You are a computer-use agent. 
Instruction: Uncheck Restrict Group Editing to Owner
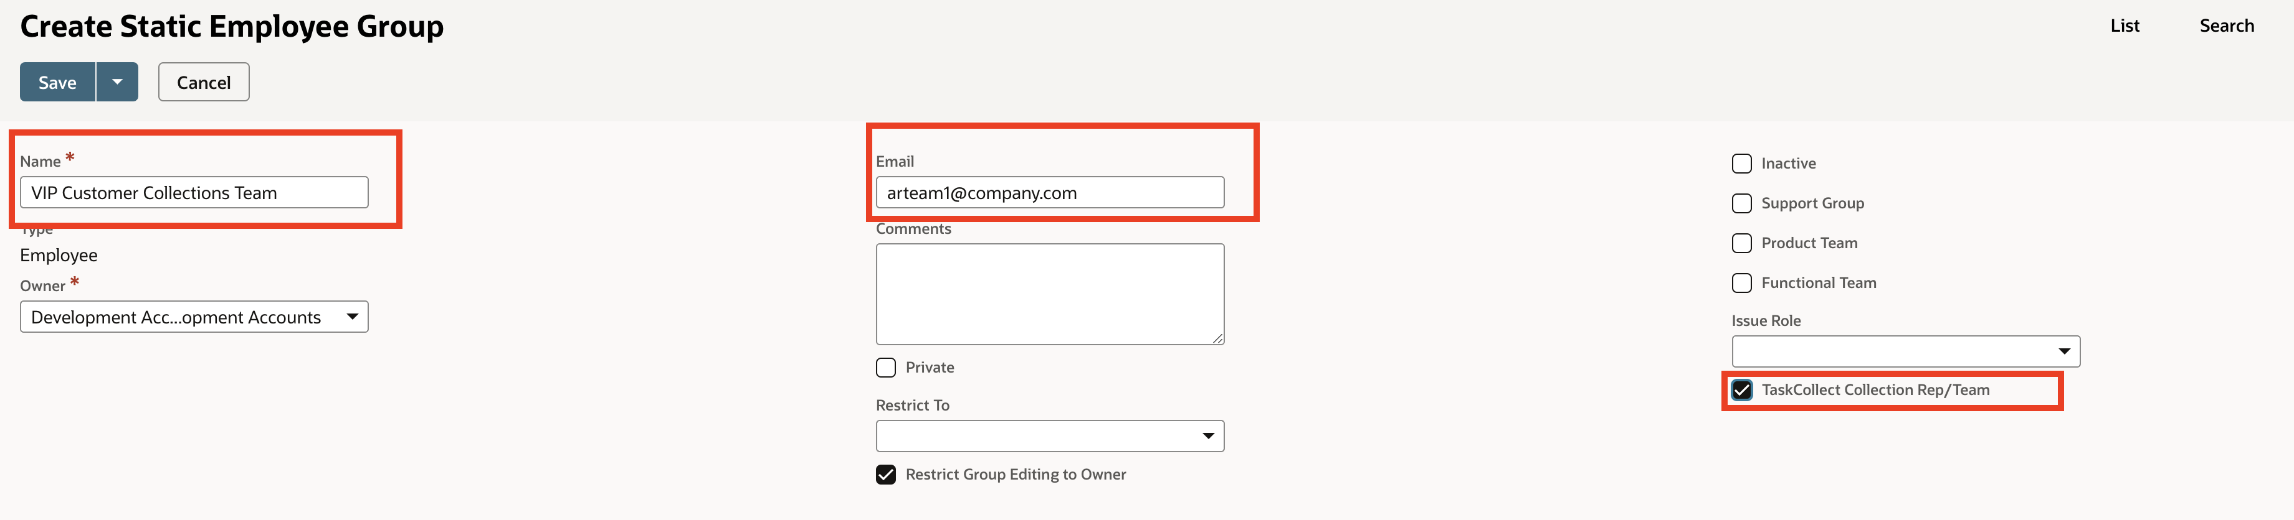(885, 475)
